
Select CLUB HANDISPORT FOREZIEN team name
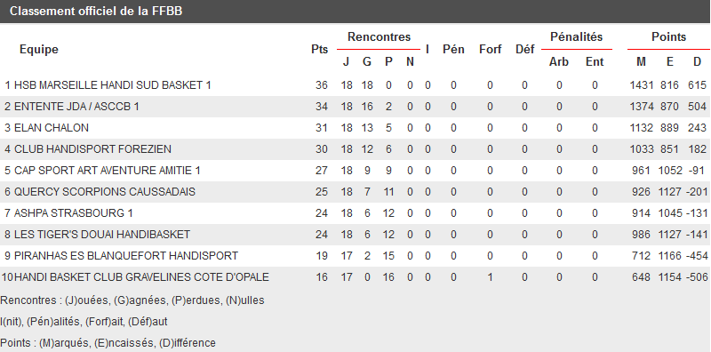pyautogui.click(x=92, y=149)
